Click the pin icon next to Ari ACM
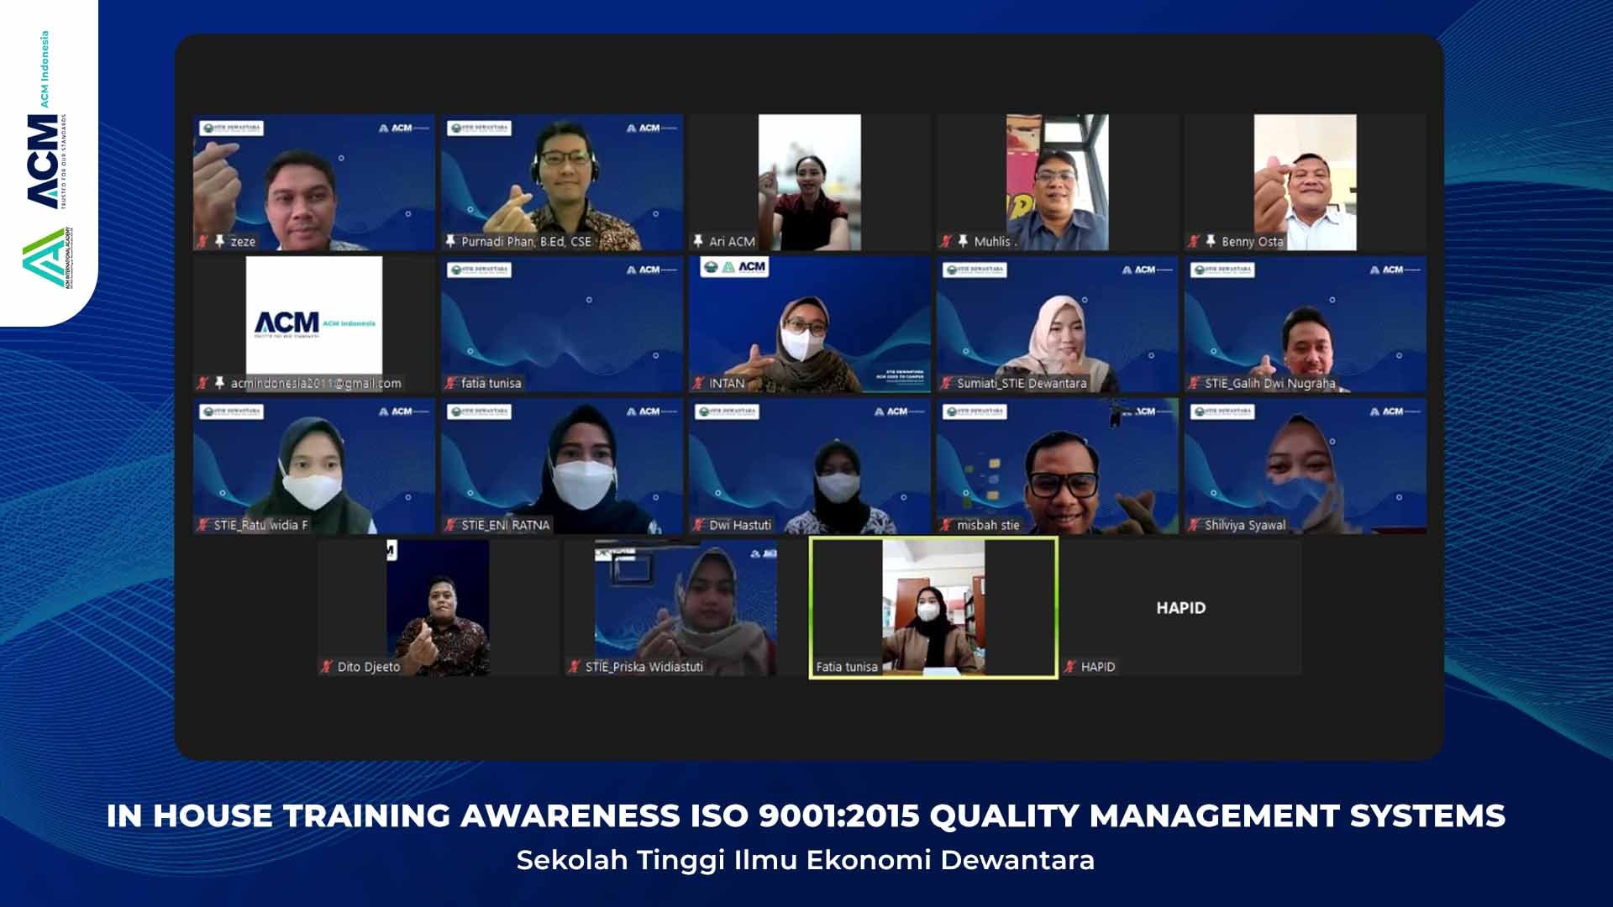The height and width of the screenshot is (907, 1613). click(698, 241)
